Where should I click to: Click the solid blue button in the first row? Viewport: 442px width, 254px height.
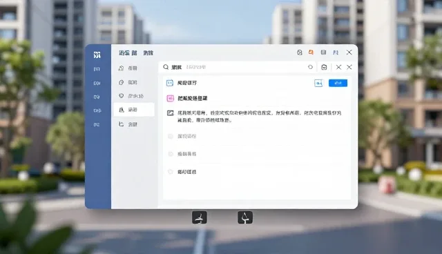point(338,83)
